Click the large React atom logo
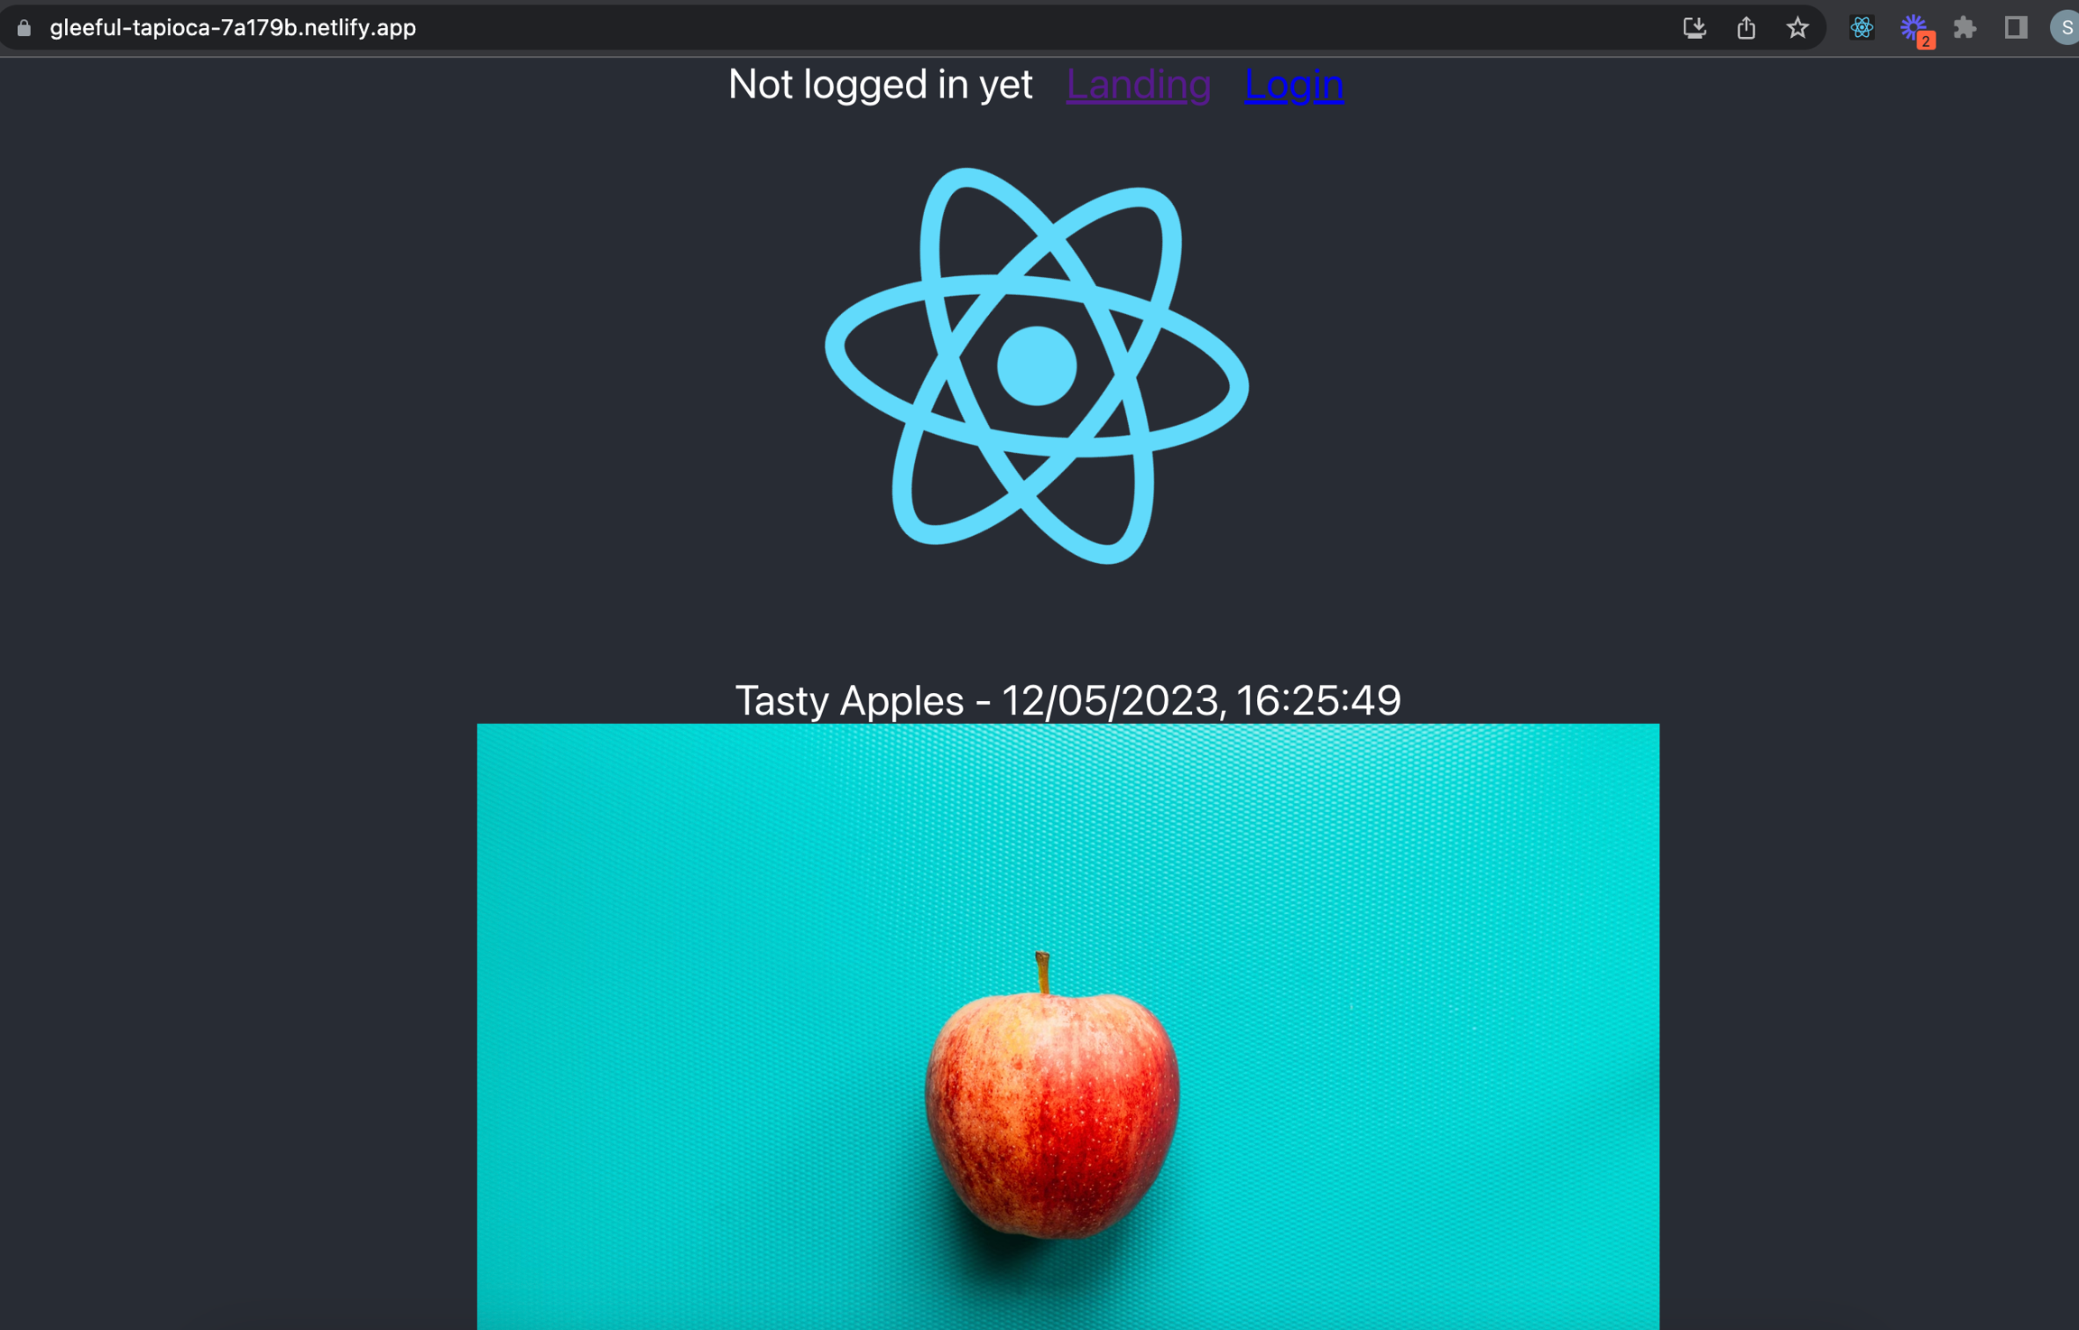 coord(1036,365)
